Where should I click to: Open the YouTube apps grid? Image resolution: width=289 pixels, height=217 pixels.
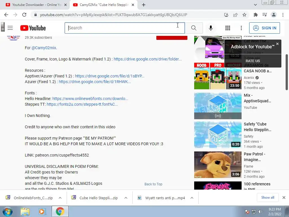[x=228, y=28]
